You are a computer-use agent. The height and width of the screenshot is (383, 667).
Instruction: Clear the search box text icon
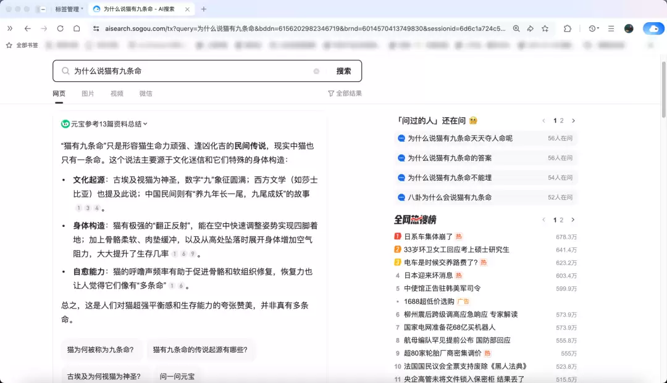pos(316,72)
